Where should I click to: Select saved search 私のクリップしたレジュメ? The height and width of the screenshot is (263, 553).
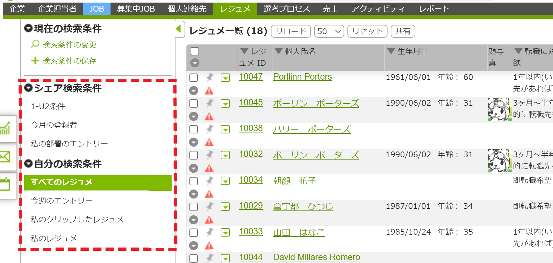77,219
